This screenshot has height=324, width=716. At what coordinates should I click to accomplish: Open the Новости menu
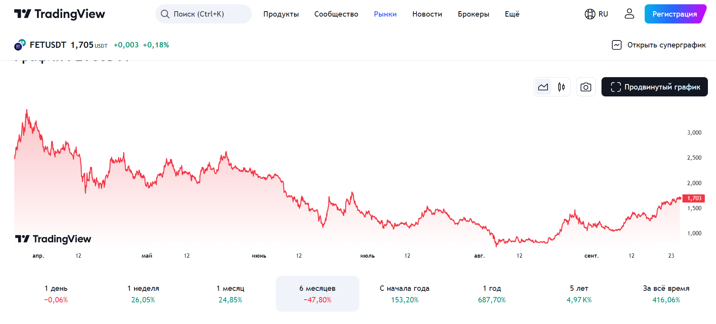[x=427, y=14]
